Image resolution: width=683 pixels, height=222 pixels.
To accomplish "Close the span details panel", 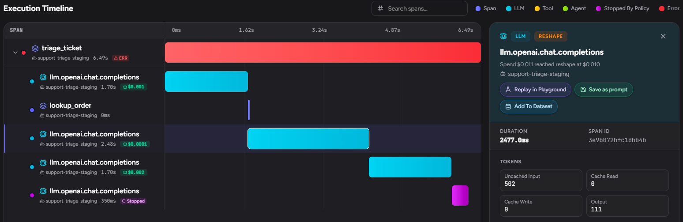I will (663, 36).
